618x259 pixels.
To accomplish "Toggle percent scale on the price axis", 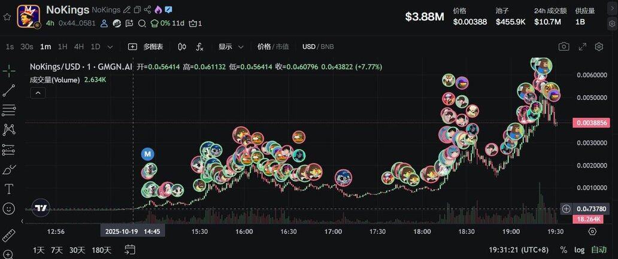I will click(564, 250).
